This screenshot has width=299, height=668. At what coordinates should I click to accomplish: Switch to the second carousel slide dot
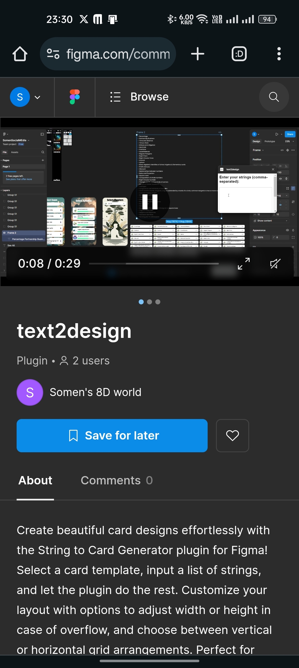[x=149, y=302]
